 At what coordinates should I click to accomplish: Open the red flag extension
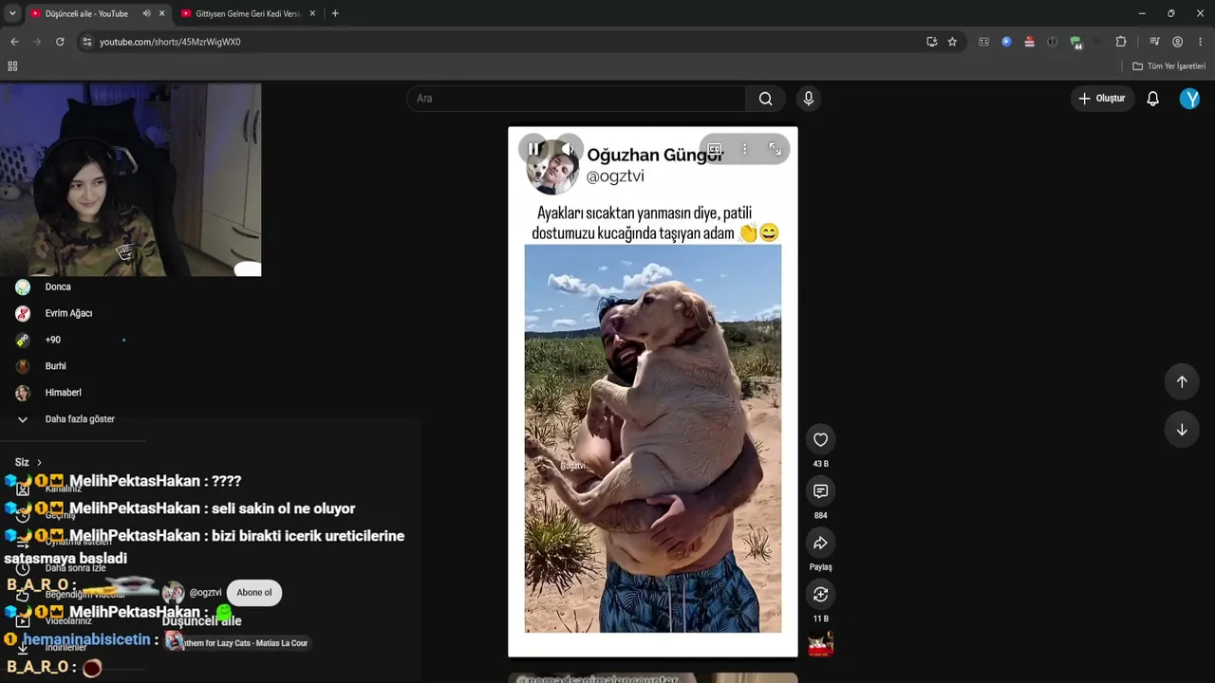click(x=1029, y=42)
